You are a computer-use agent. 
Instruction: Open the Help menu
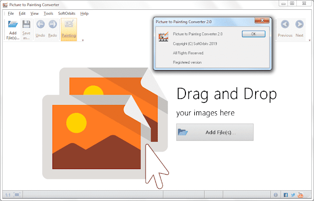click(84, 13)
